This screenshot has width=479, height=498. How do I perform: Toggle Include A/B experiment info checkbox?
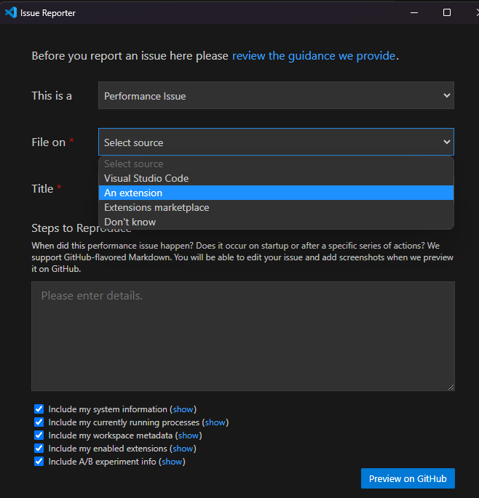pyautogui.click(x=39, y=462)
